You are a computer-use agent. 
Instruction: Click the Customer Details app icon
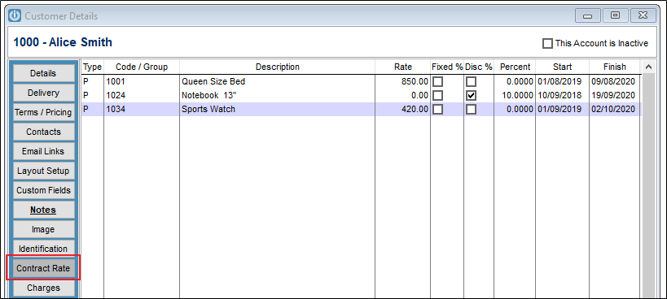(15, 16)
